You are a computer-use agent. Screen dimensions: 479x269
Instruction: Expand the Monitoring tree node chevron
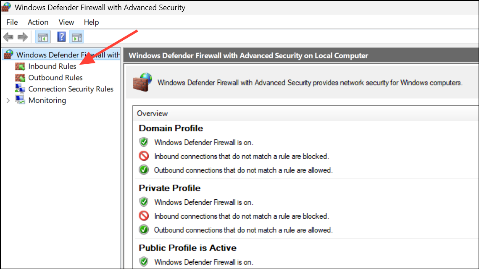tap(8, 100)
